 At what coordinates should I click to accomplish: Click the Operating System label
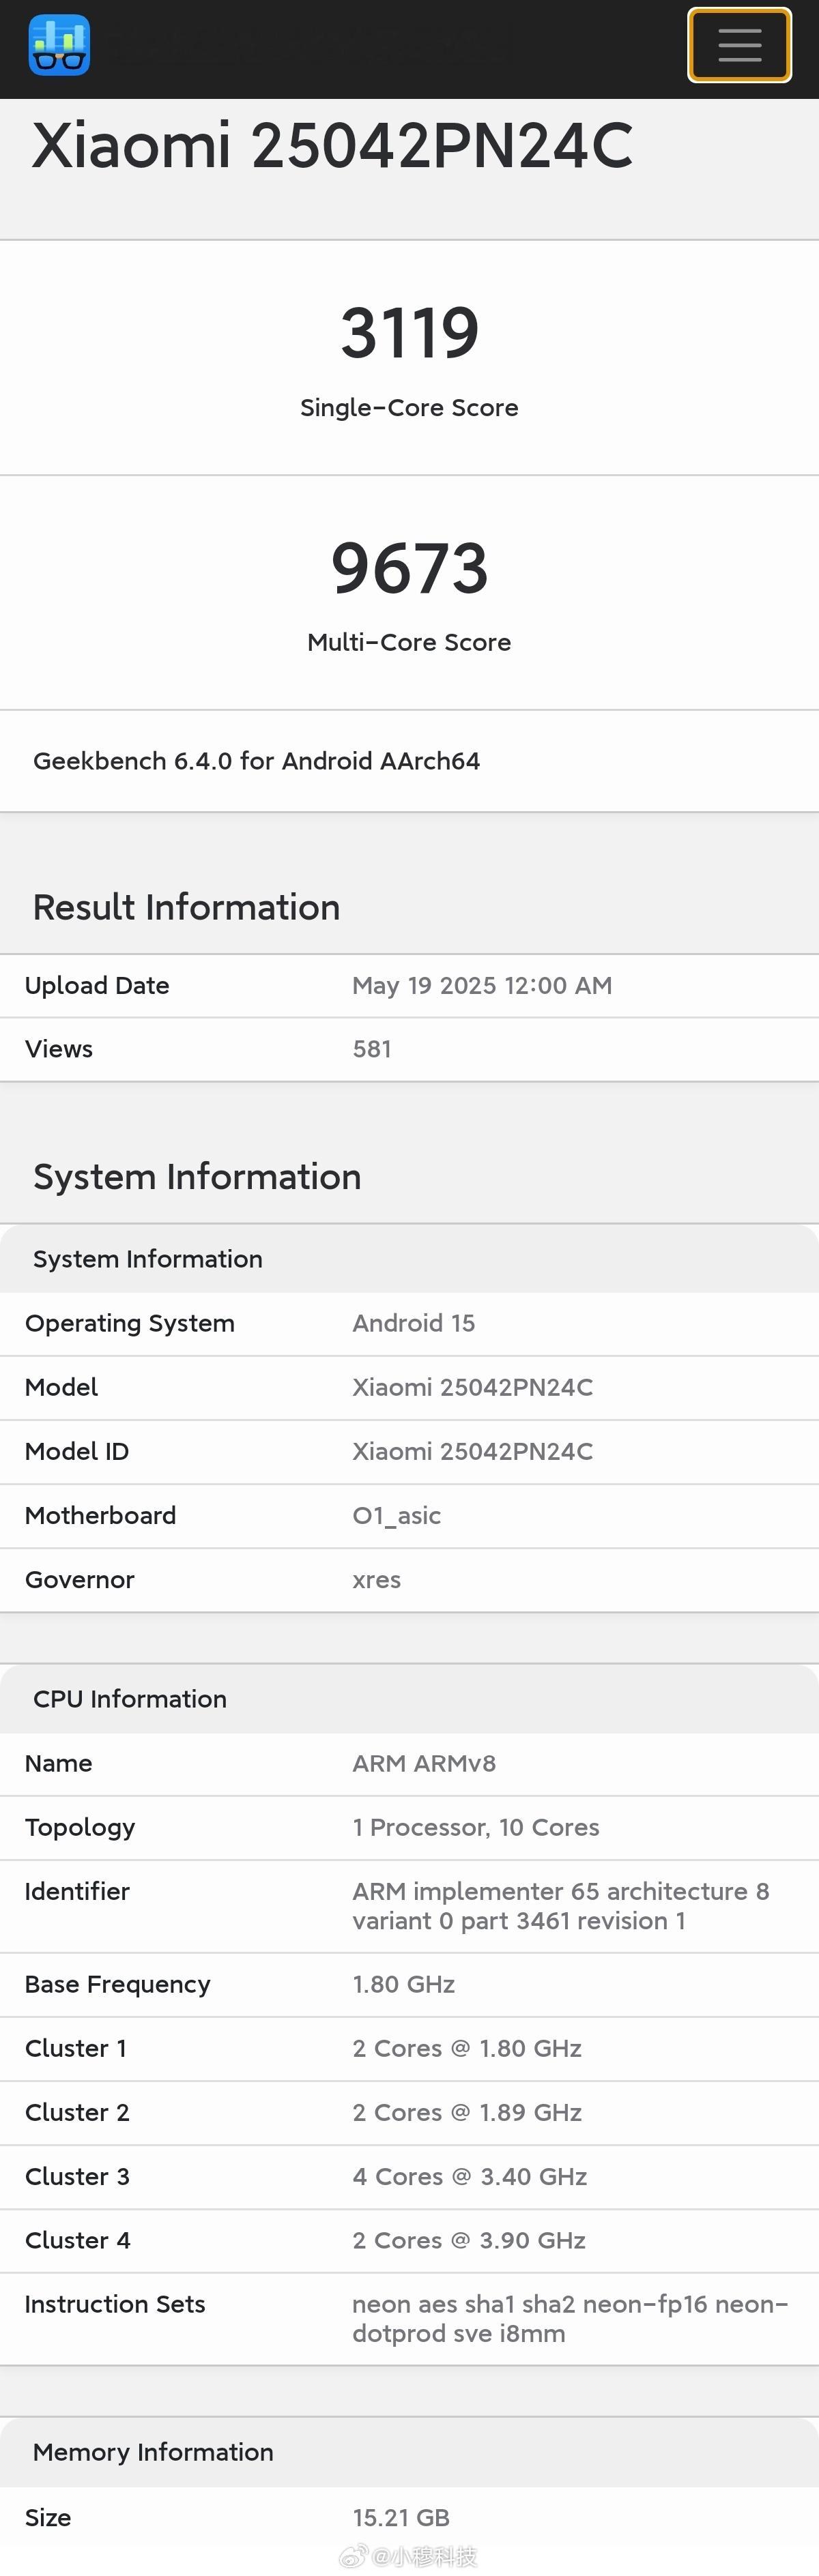tap(130, 1323)
